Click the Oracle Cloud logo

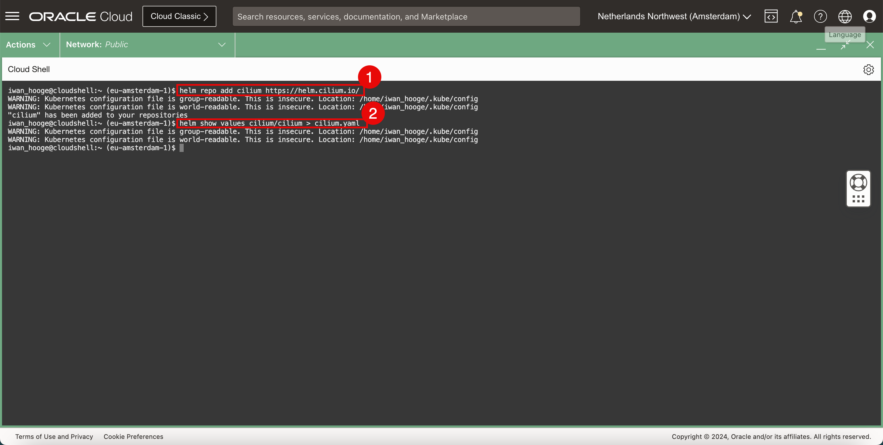pyautogui.click(x=81, y=16)
